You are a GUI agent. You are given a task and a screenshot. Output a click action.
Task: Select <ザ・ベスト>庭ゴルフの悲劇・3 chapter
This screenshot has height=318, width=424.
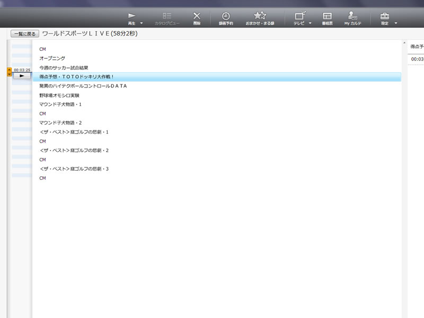(74, 169)
